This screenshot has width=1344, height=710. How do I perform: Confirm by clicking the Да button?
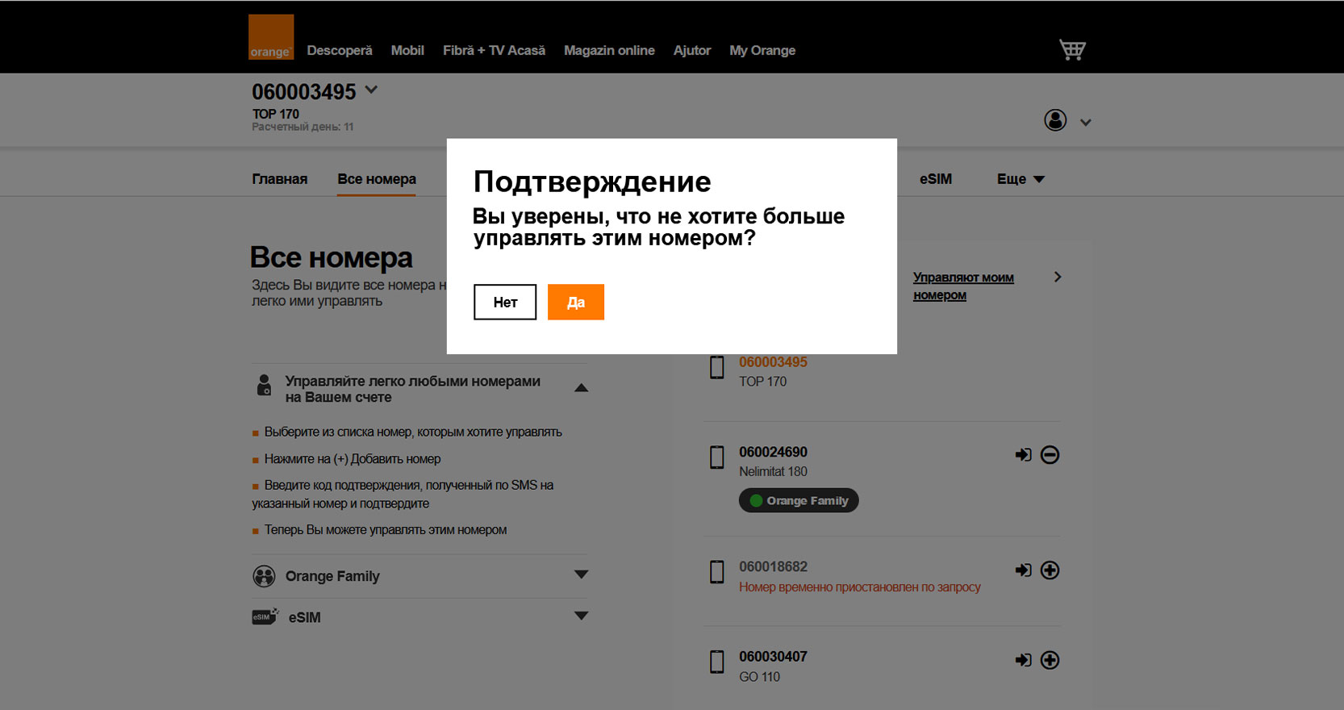[575, 303]
